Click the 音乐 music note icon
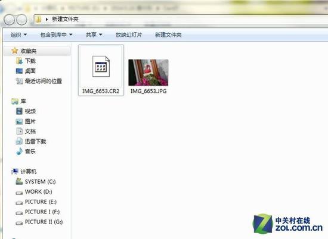This screenshot has width=328, height=239. (19, 151)
